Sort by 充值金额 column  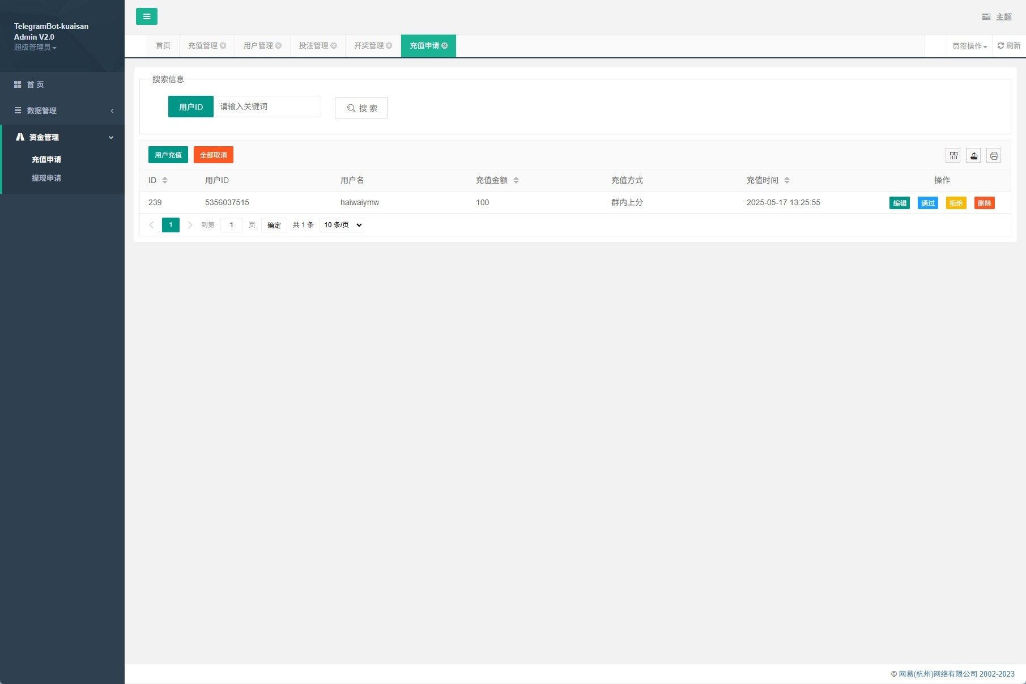(516, 180)
